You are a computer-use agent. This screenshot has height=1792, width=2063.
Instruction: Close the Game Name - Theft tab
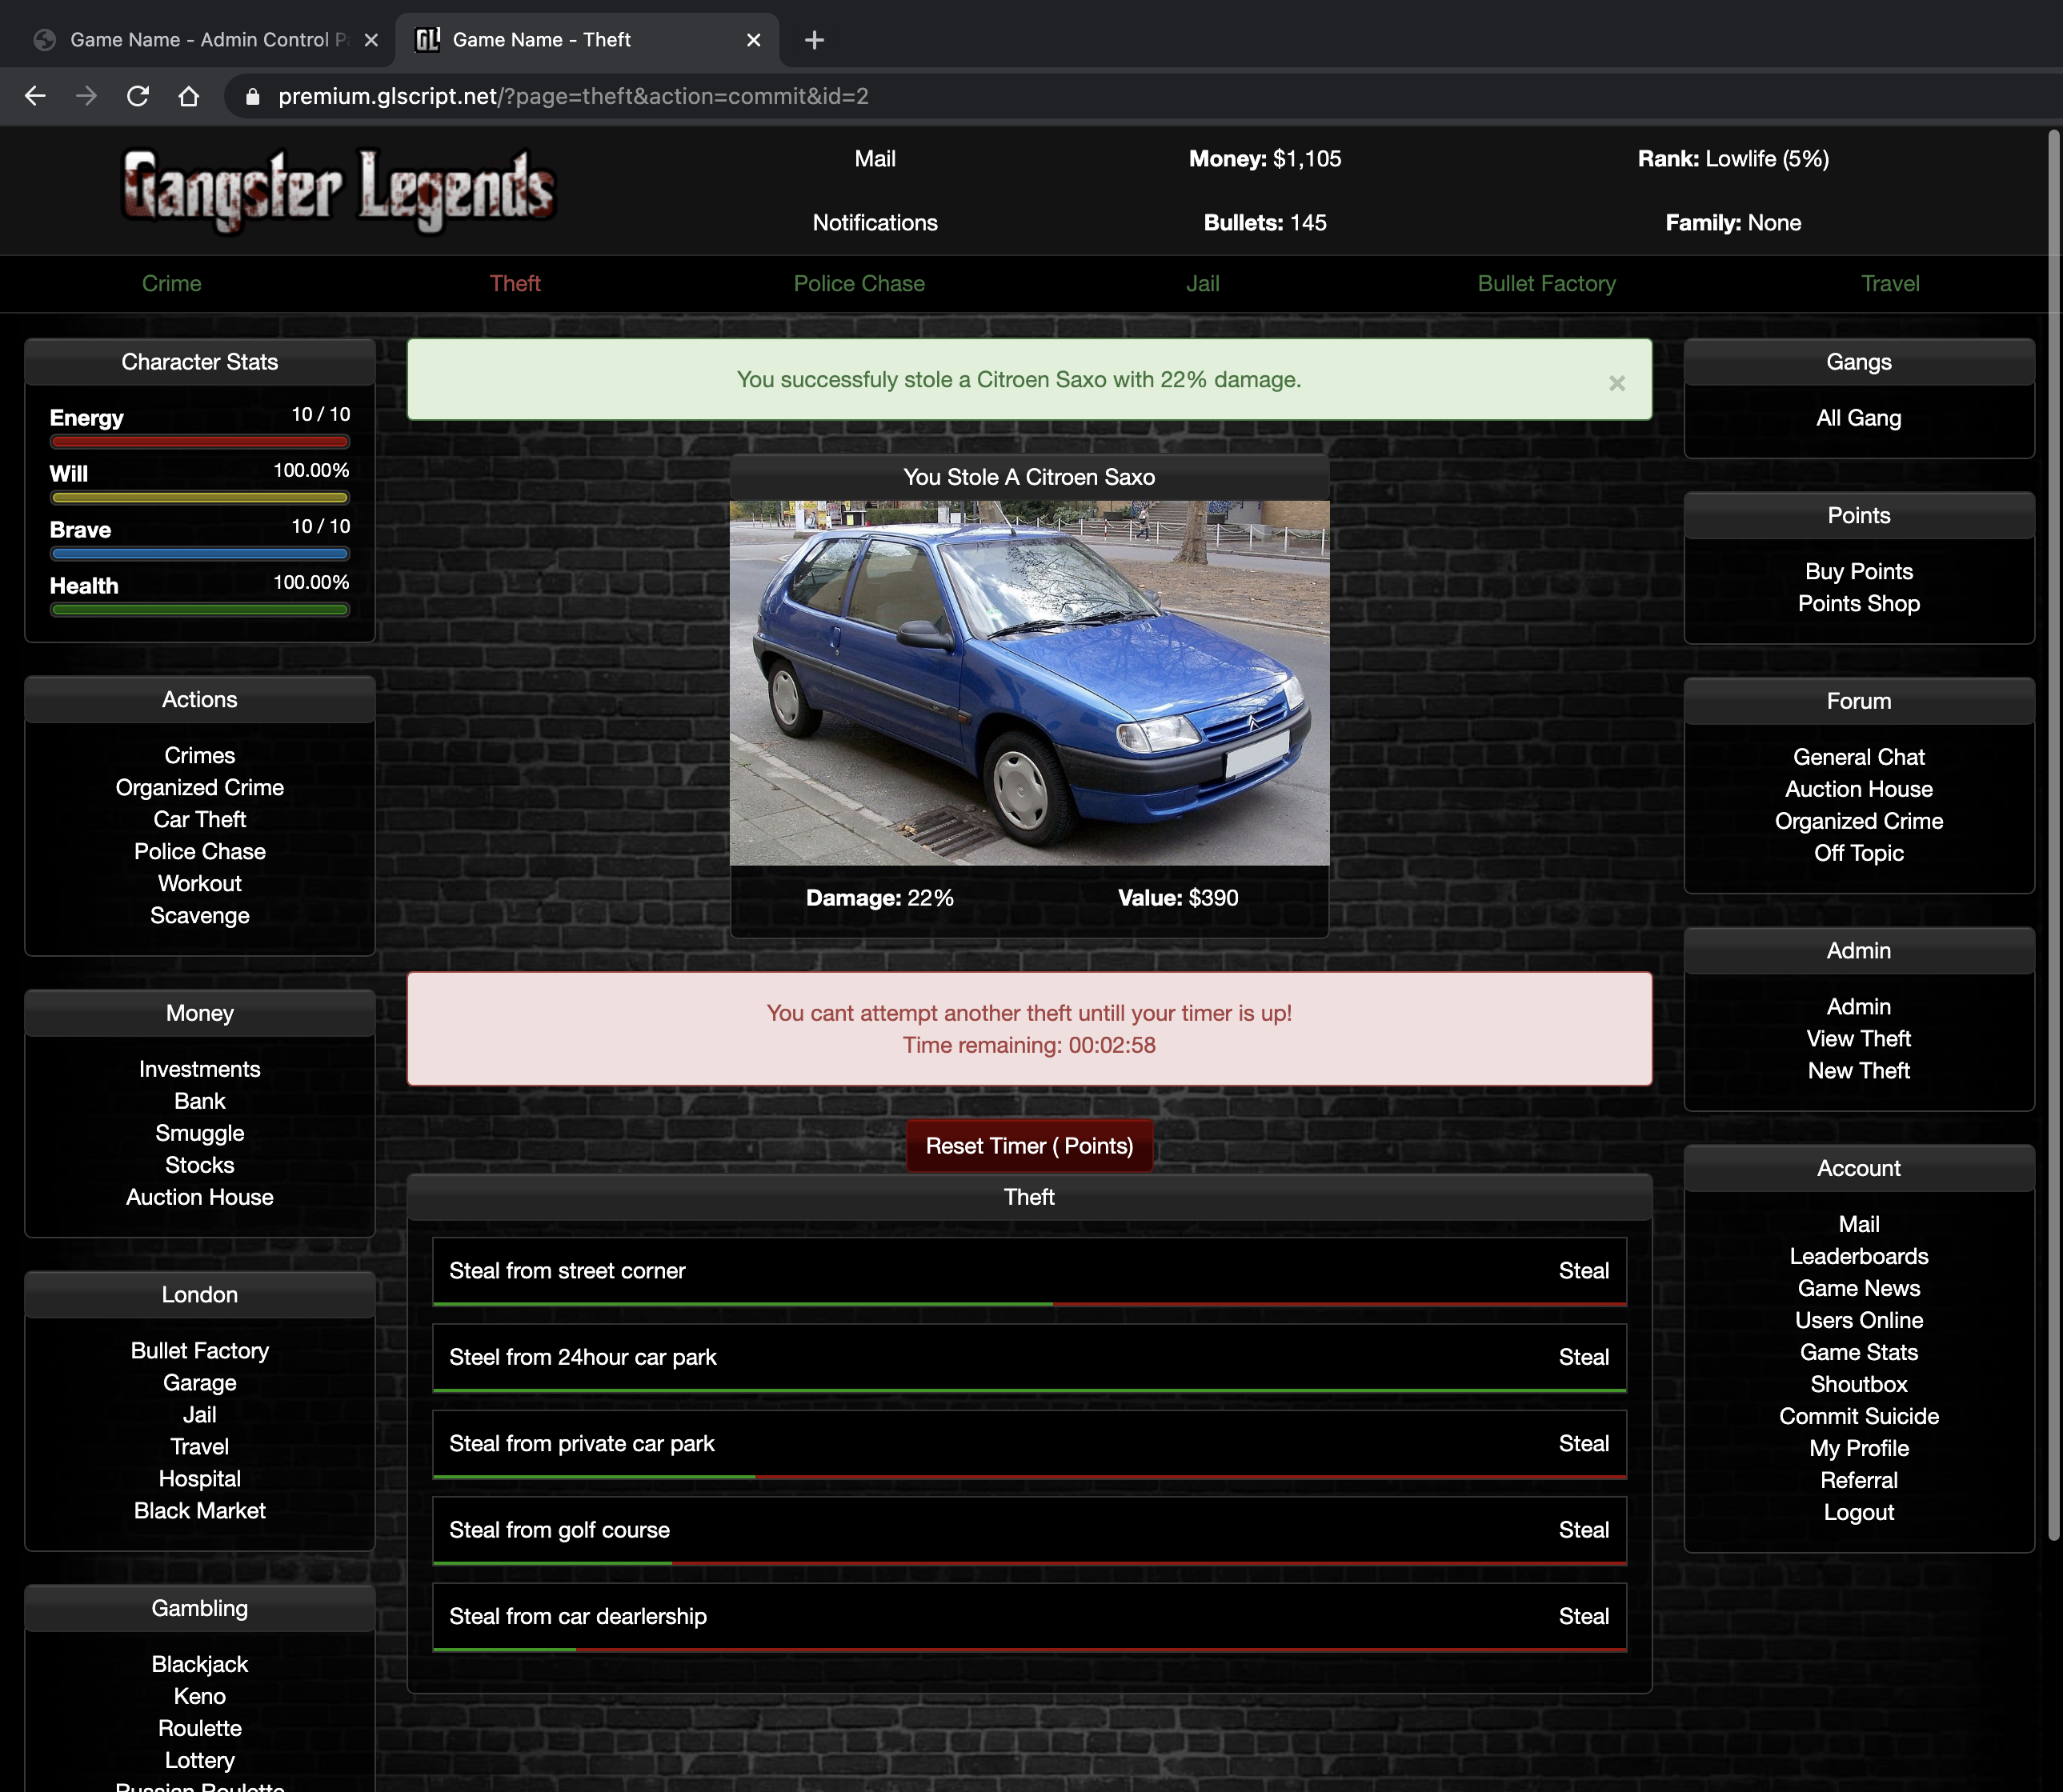[x=753, y=40]
